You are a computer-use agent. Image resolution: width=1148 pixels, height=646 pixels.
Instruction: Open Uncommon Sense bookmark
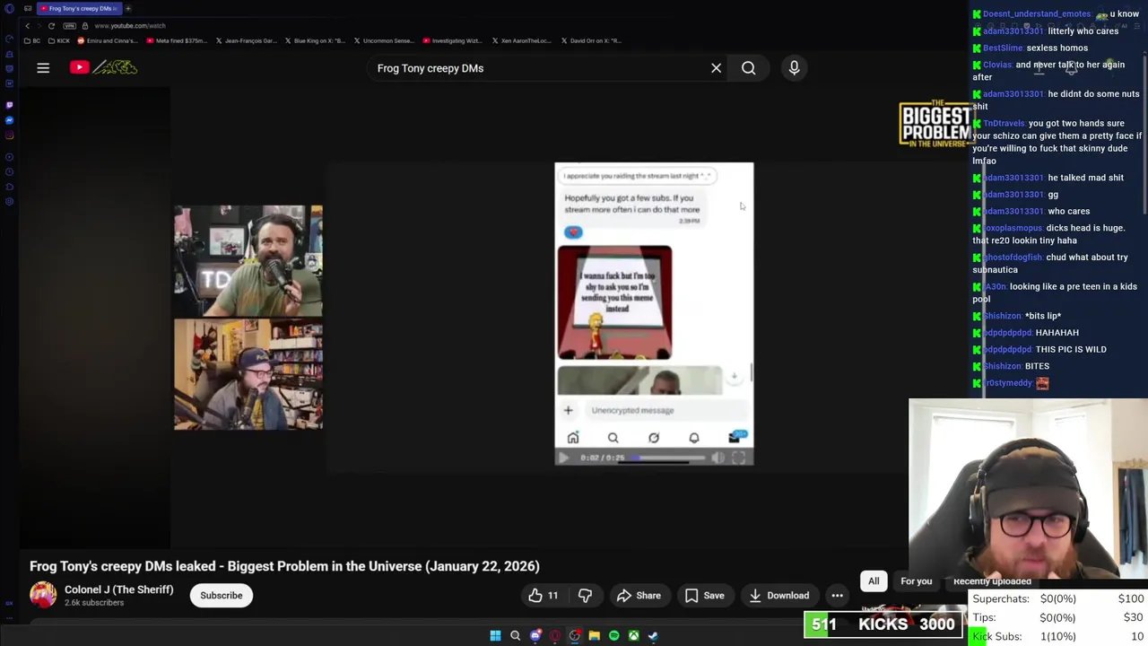coord(384,40)
